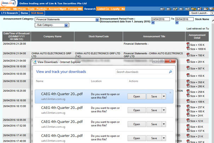Expand Save options for fourth download row
The image size is (214, 143).
(164, 138)
